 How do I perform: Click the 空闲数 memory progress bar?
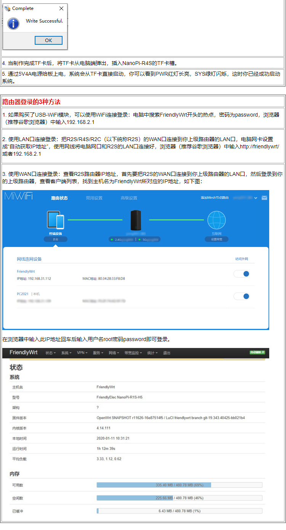pyautogui.click(x=180, y=498)
